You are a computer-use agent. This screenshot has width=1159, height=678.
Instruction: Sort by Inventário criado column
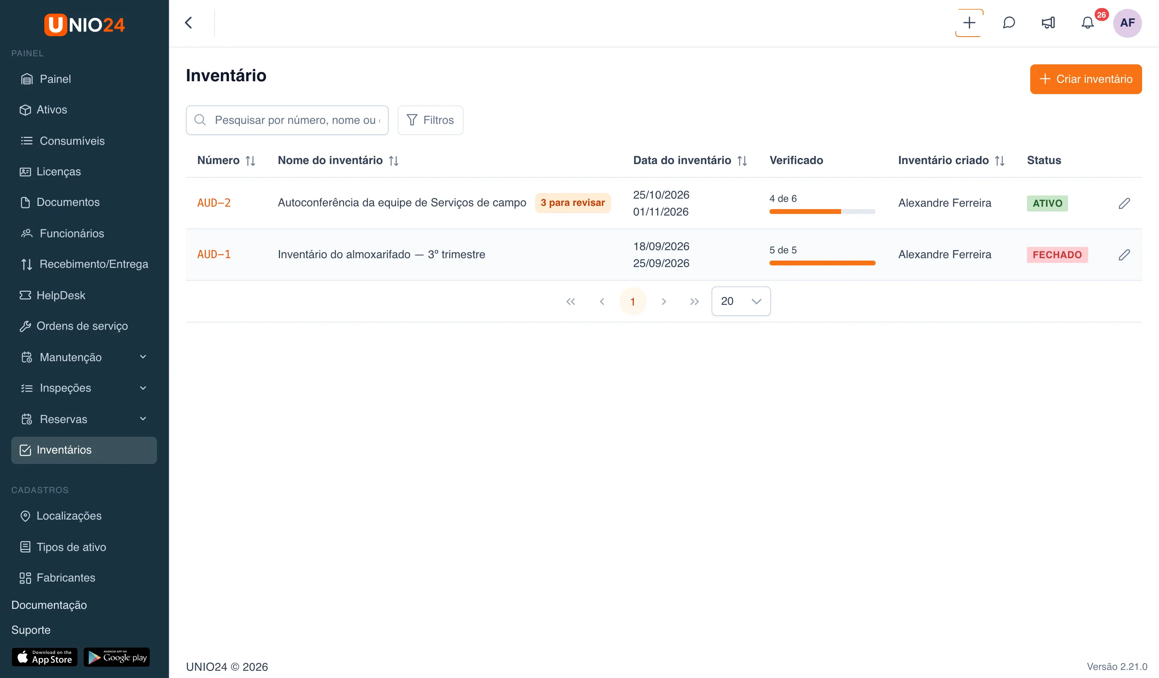pyautogui.click(x=999, y=160)
